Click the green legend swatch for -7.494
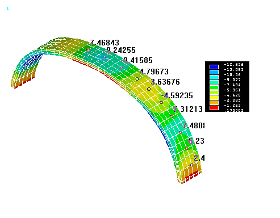The image size is (280, 218). click(x=214, y=87)
